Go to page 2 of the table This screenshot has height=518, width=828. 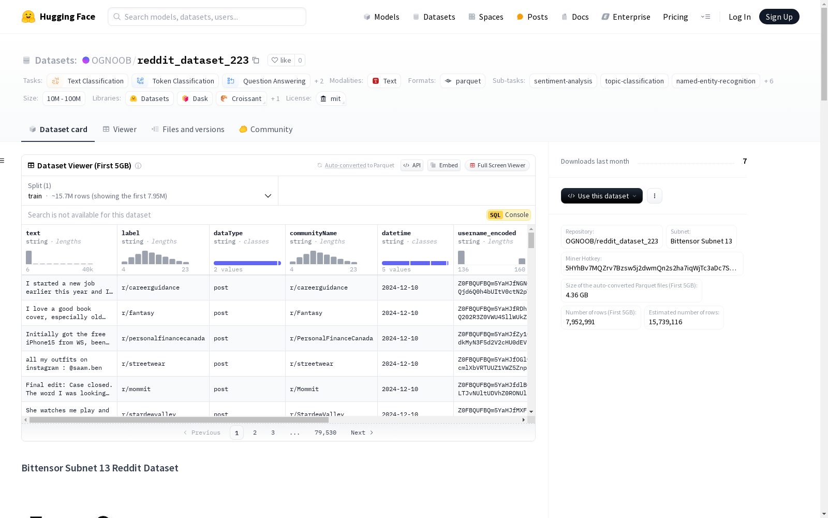click(255, 433)
